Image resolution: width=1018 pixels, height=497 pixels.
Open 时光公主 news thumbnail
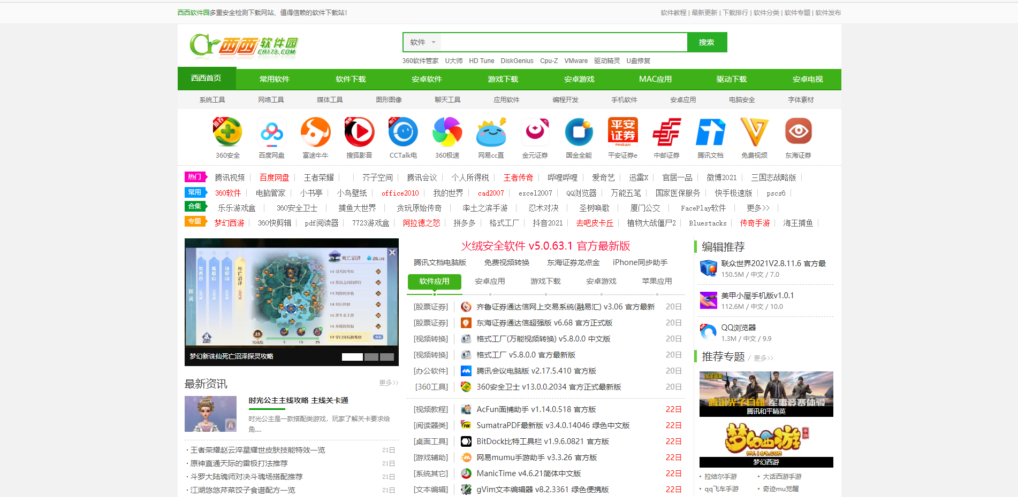(210, 414)
